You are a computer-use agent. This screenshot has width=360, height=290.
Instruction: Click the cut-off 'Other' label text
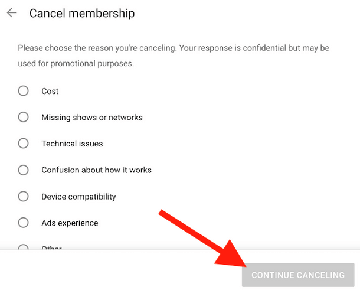(x=51, y=248)
